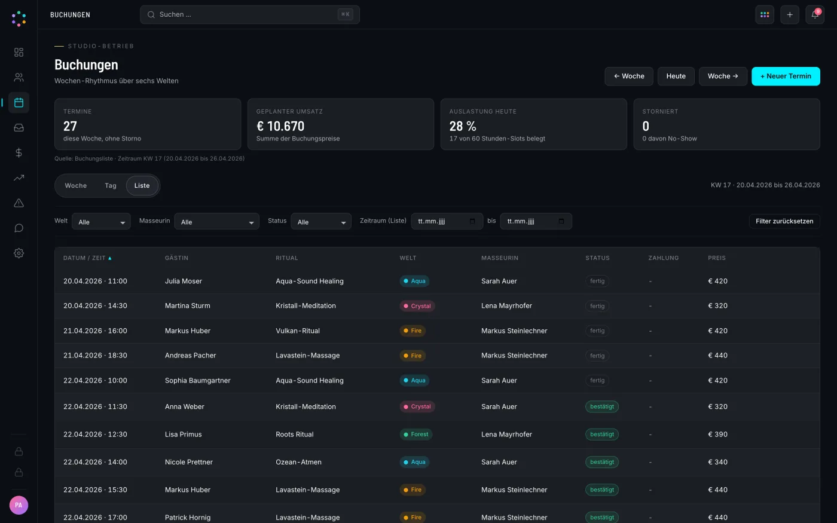Click Filter zurücksetzen button

pos(784,221)
